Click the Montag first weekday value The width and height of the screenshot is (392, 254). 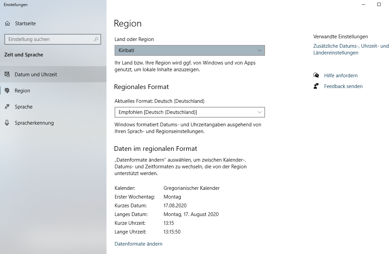172,197
